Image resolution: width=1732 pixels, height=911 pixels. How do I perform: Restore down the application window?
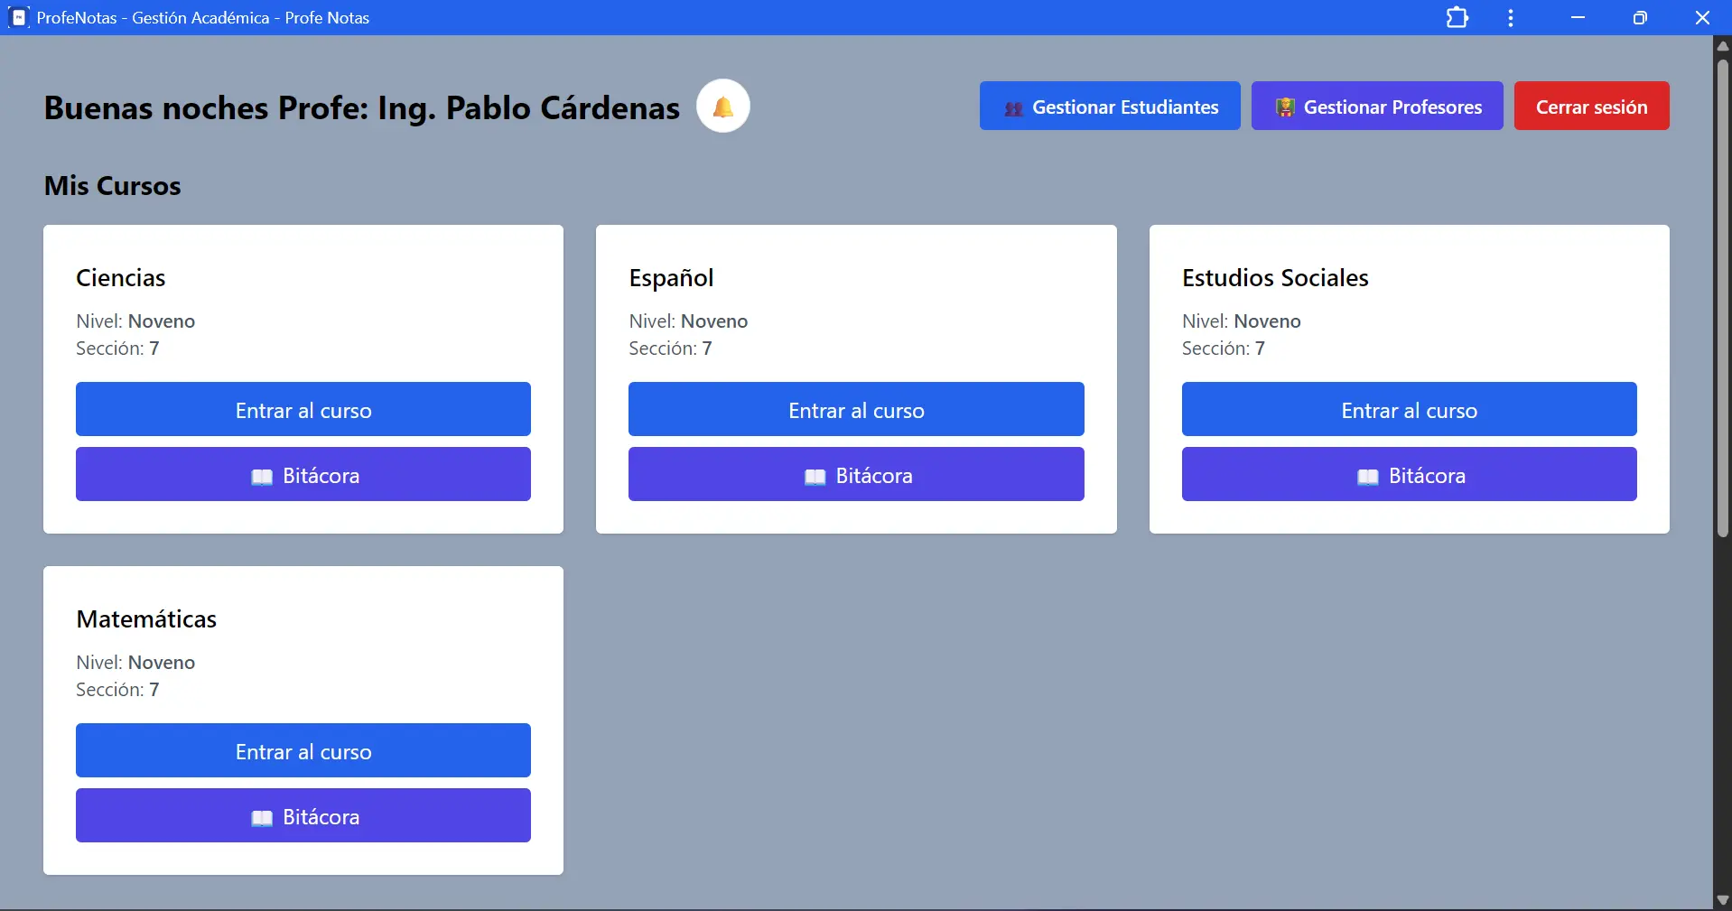click(1640, 18)
